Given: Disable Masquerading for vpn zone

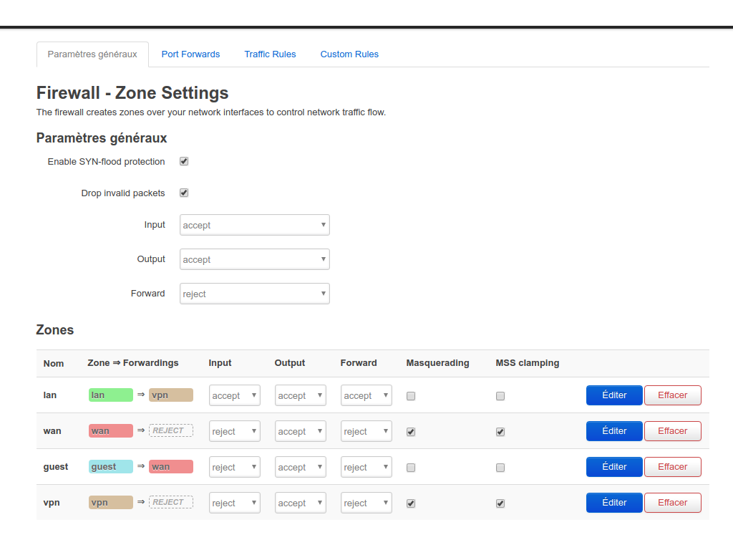Looking at the screenshot, I should 411,503.
